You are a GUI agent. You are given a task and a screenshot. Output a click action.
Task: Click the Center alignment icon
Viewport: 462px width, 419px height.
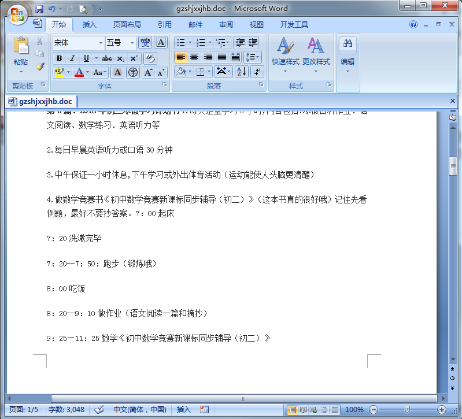(x=194, y=57)
